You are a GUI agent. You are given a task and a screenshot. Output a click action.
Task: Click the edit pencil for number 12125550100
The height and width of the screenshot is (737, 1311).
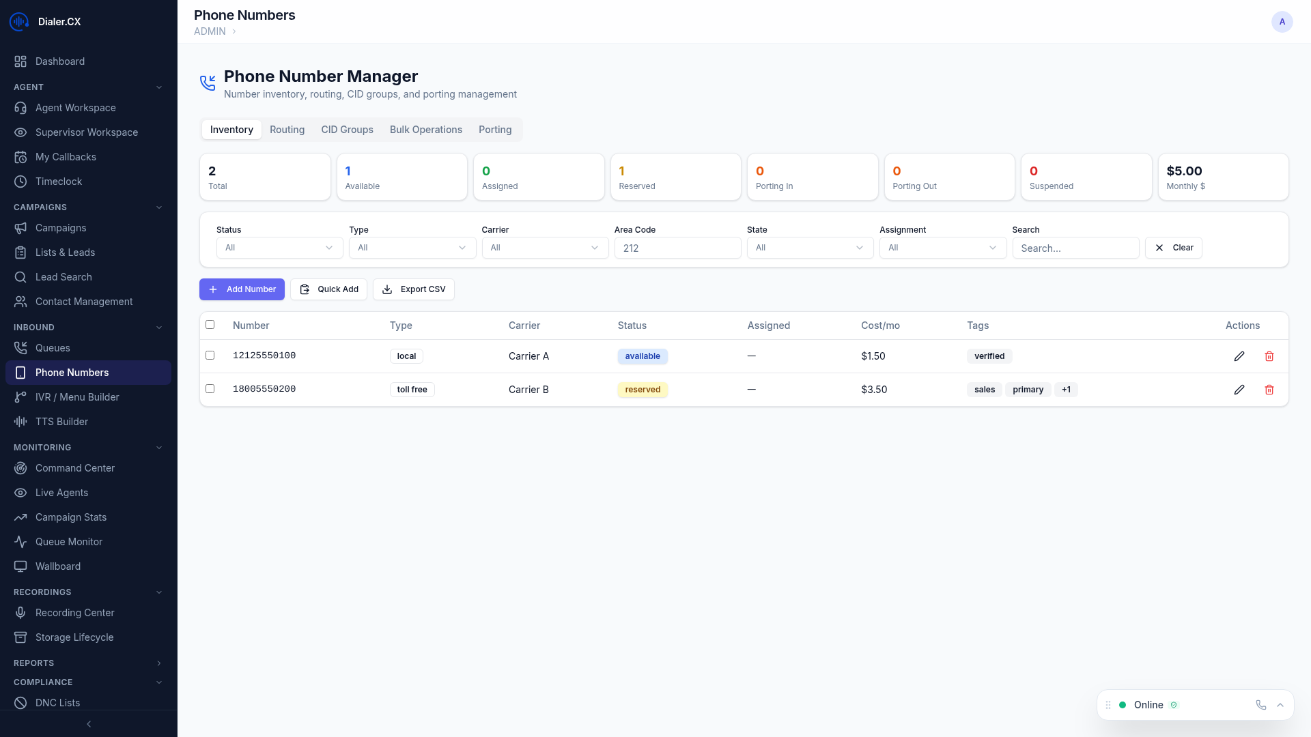click(x=1239, y=356)
